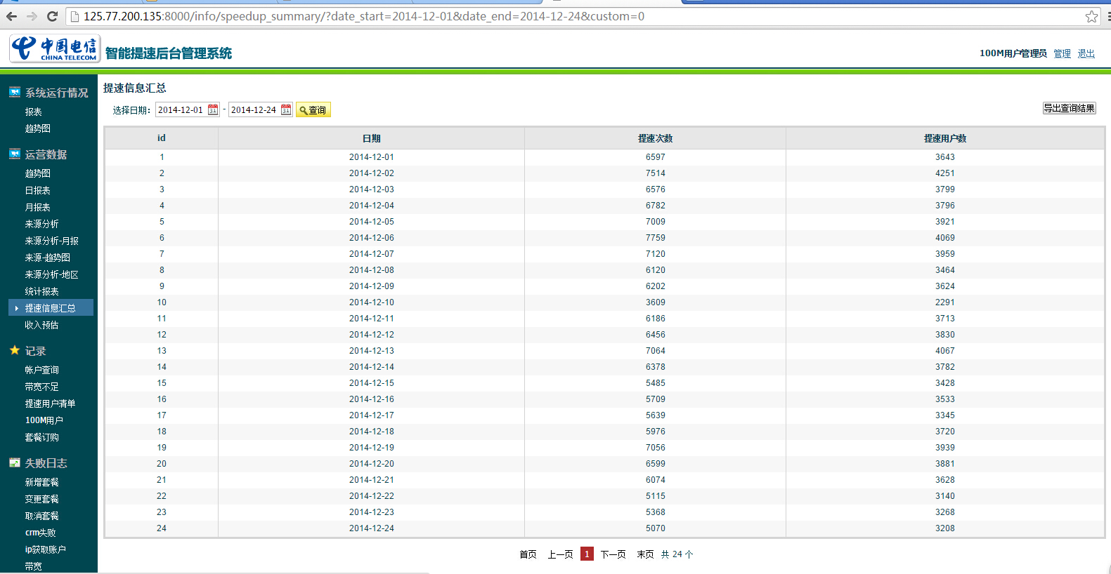Screen dimensions: 1111x574
Task: Open 来源分析-地区 menu item
Action: tap(51, 274)
